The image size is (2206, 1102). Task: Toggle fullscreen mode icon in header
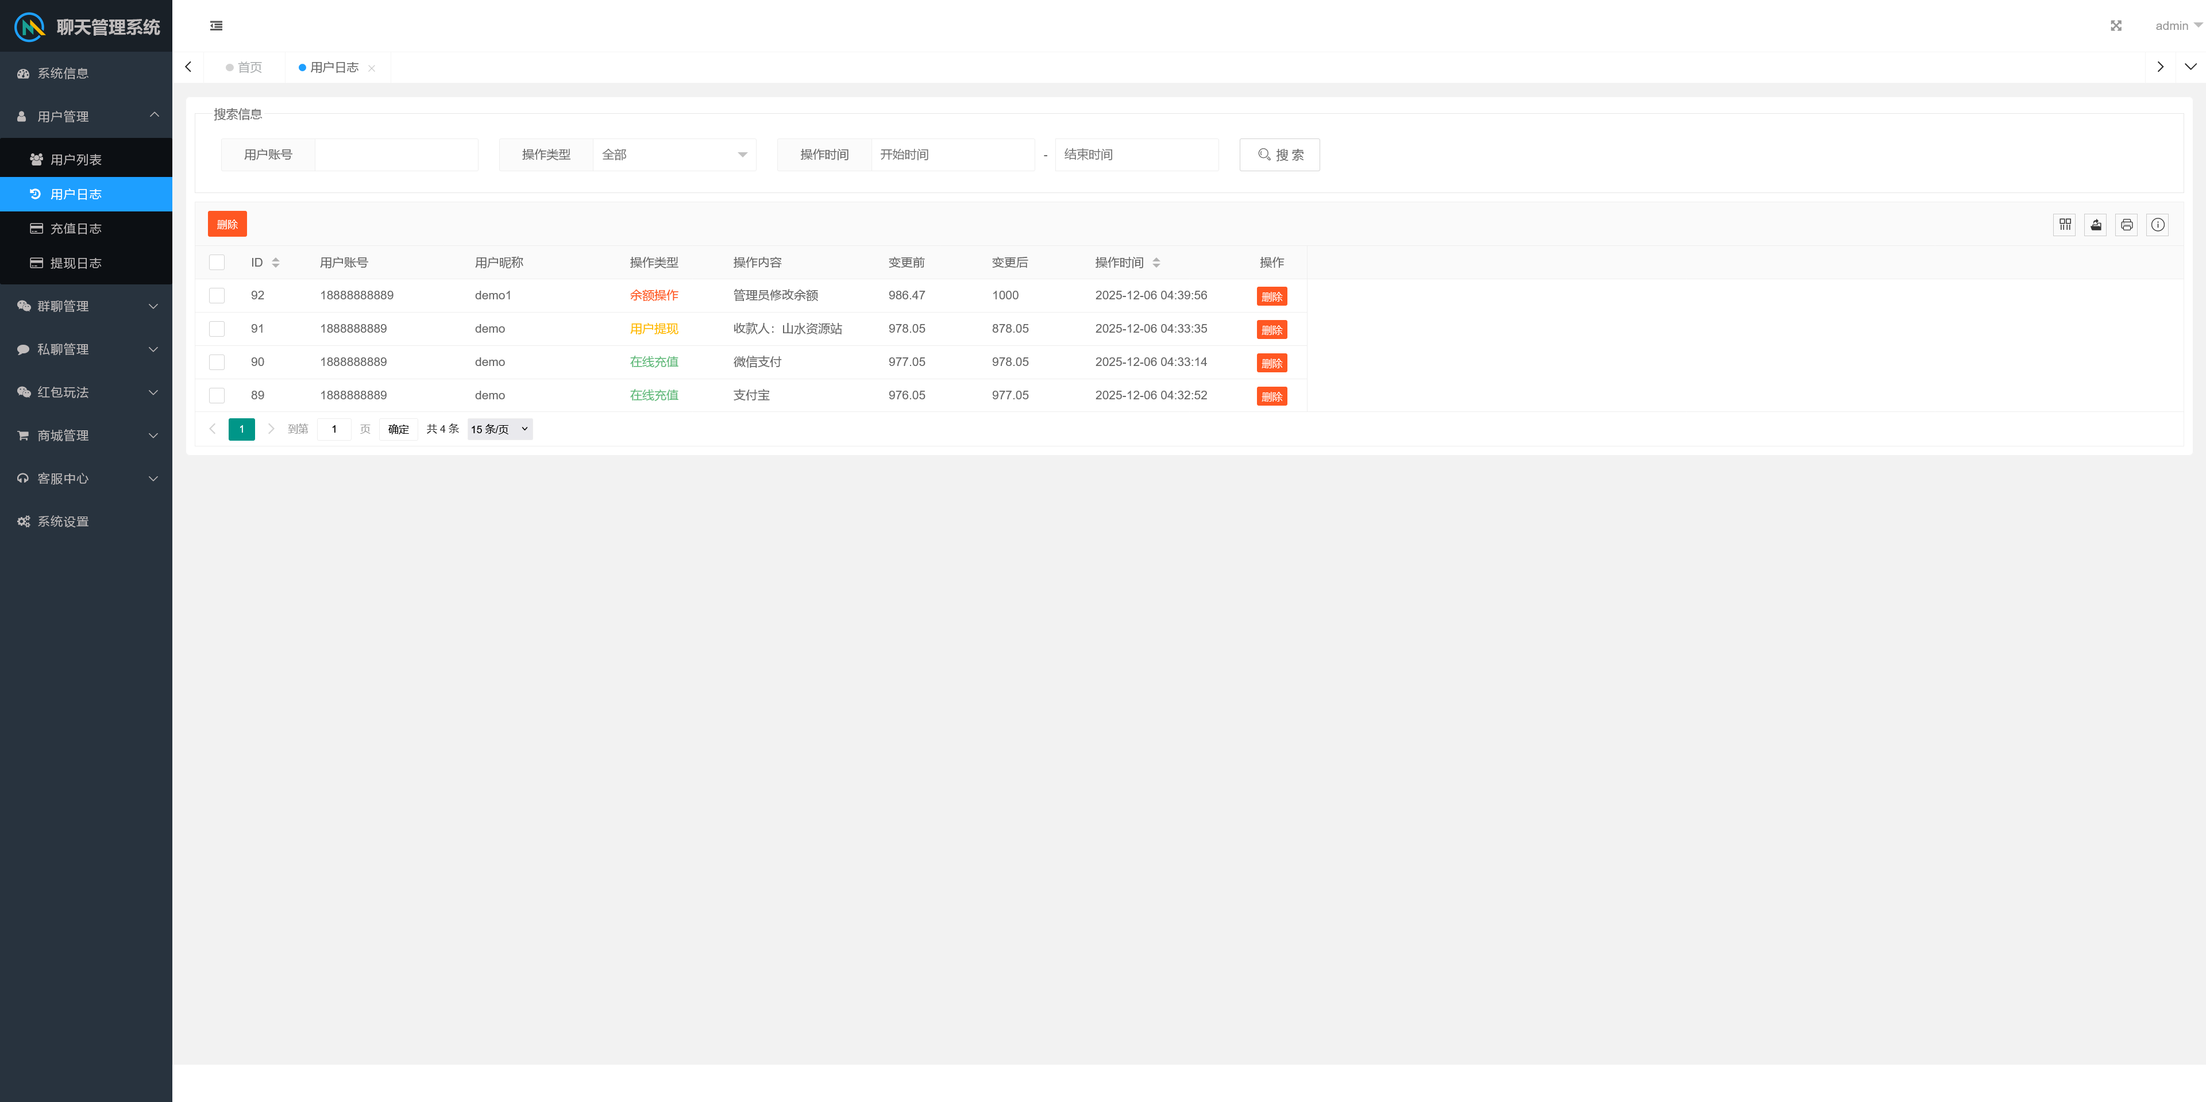(x=2115, y=26)
